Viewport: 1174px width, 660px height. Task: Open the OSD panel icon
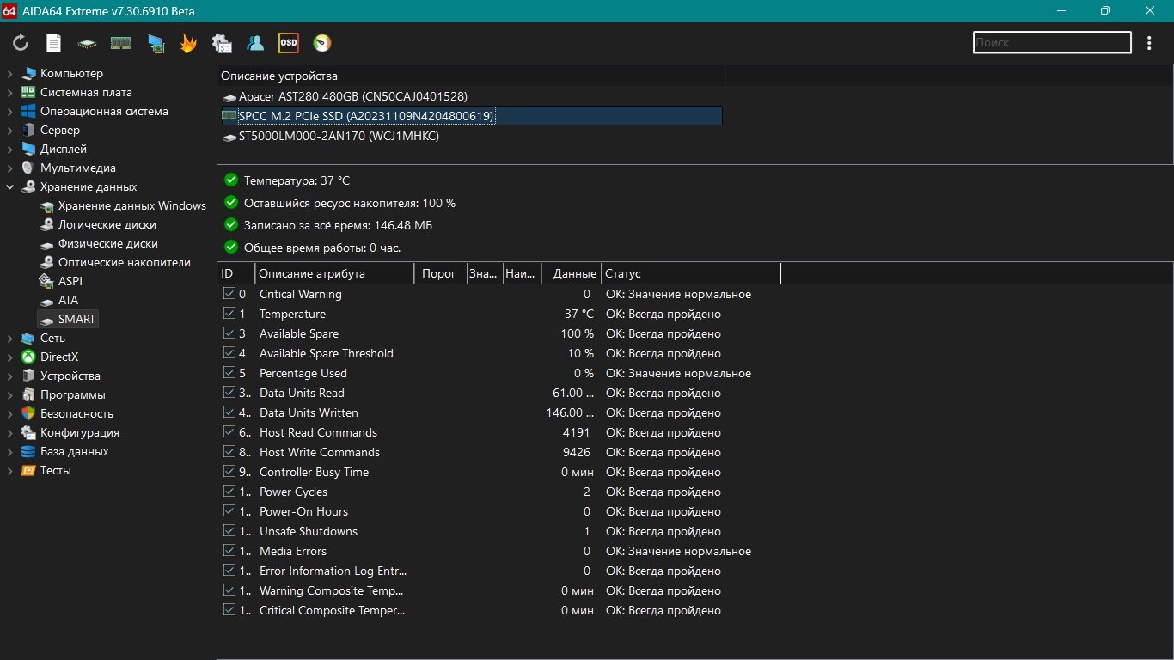point(289,43)
